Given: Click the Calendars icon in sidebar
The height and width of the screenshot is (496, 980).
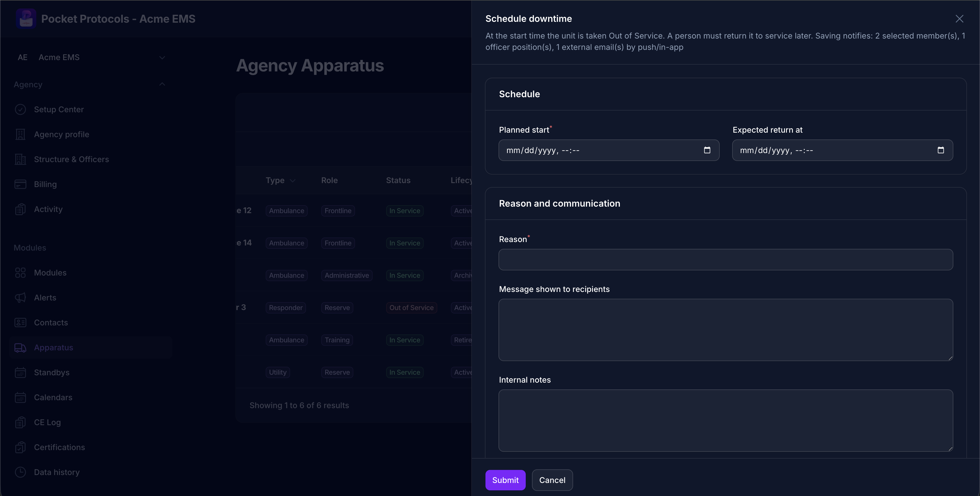Looking at the screenshot, I should pyautogui.click(x=20, y=397).
